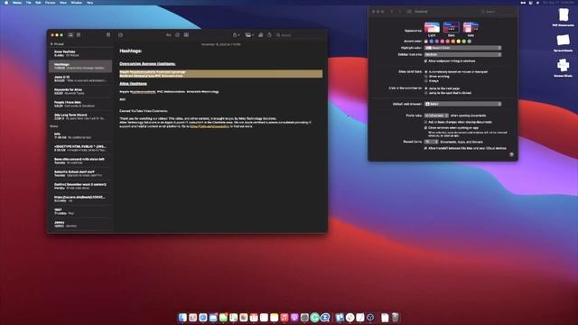The height and width of the screenshot is (325, 578).
Task: Select Jump to the next page
Action: [x=426, y=88]
